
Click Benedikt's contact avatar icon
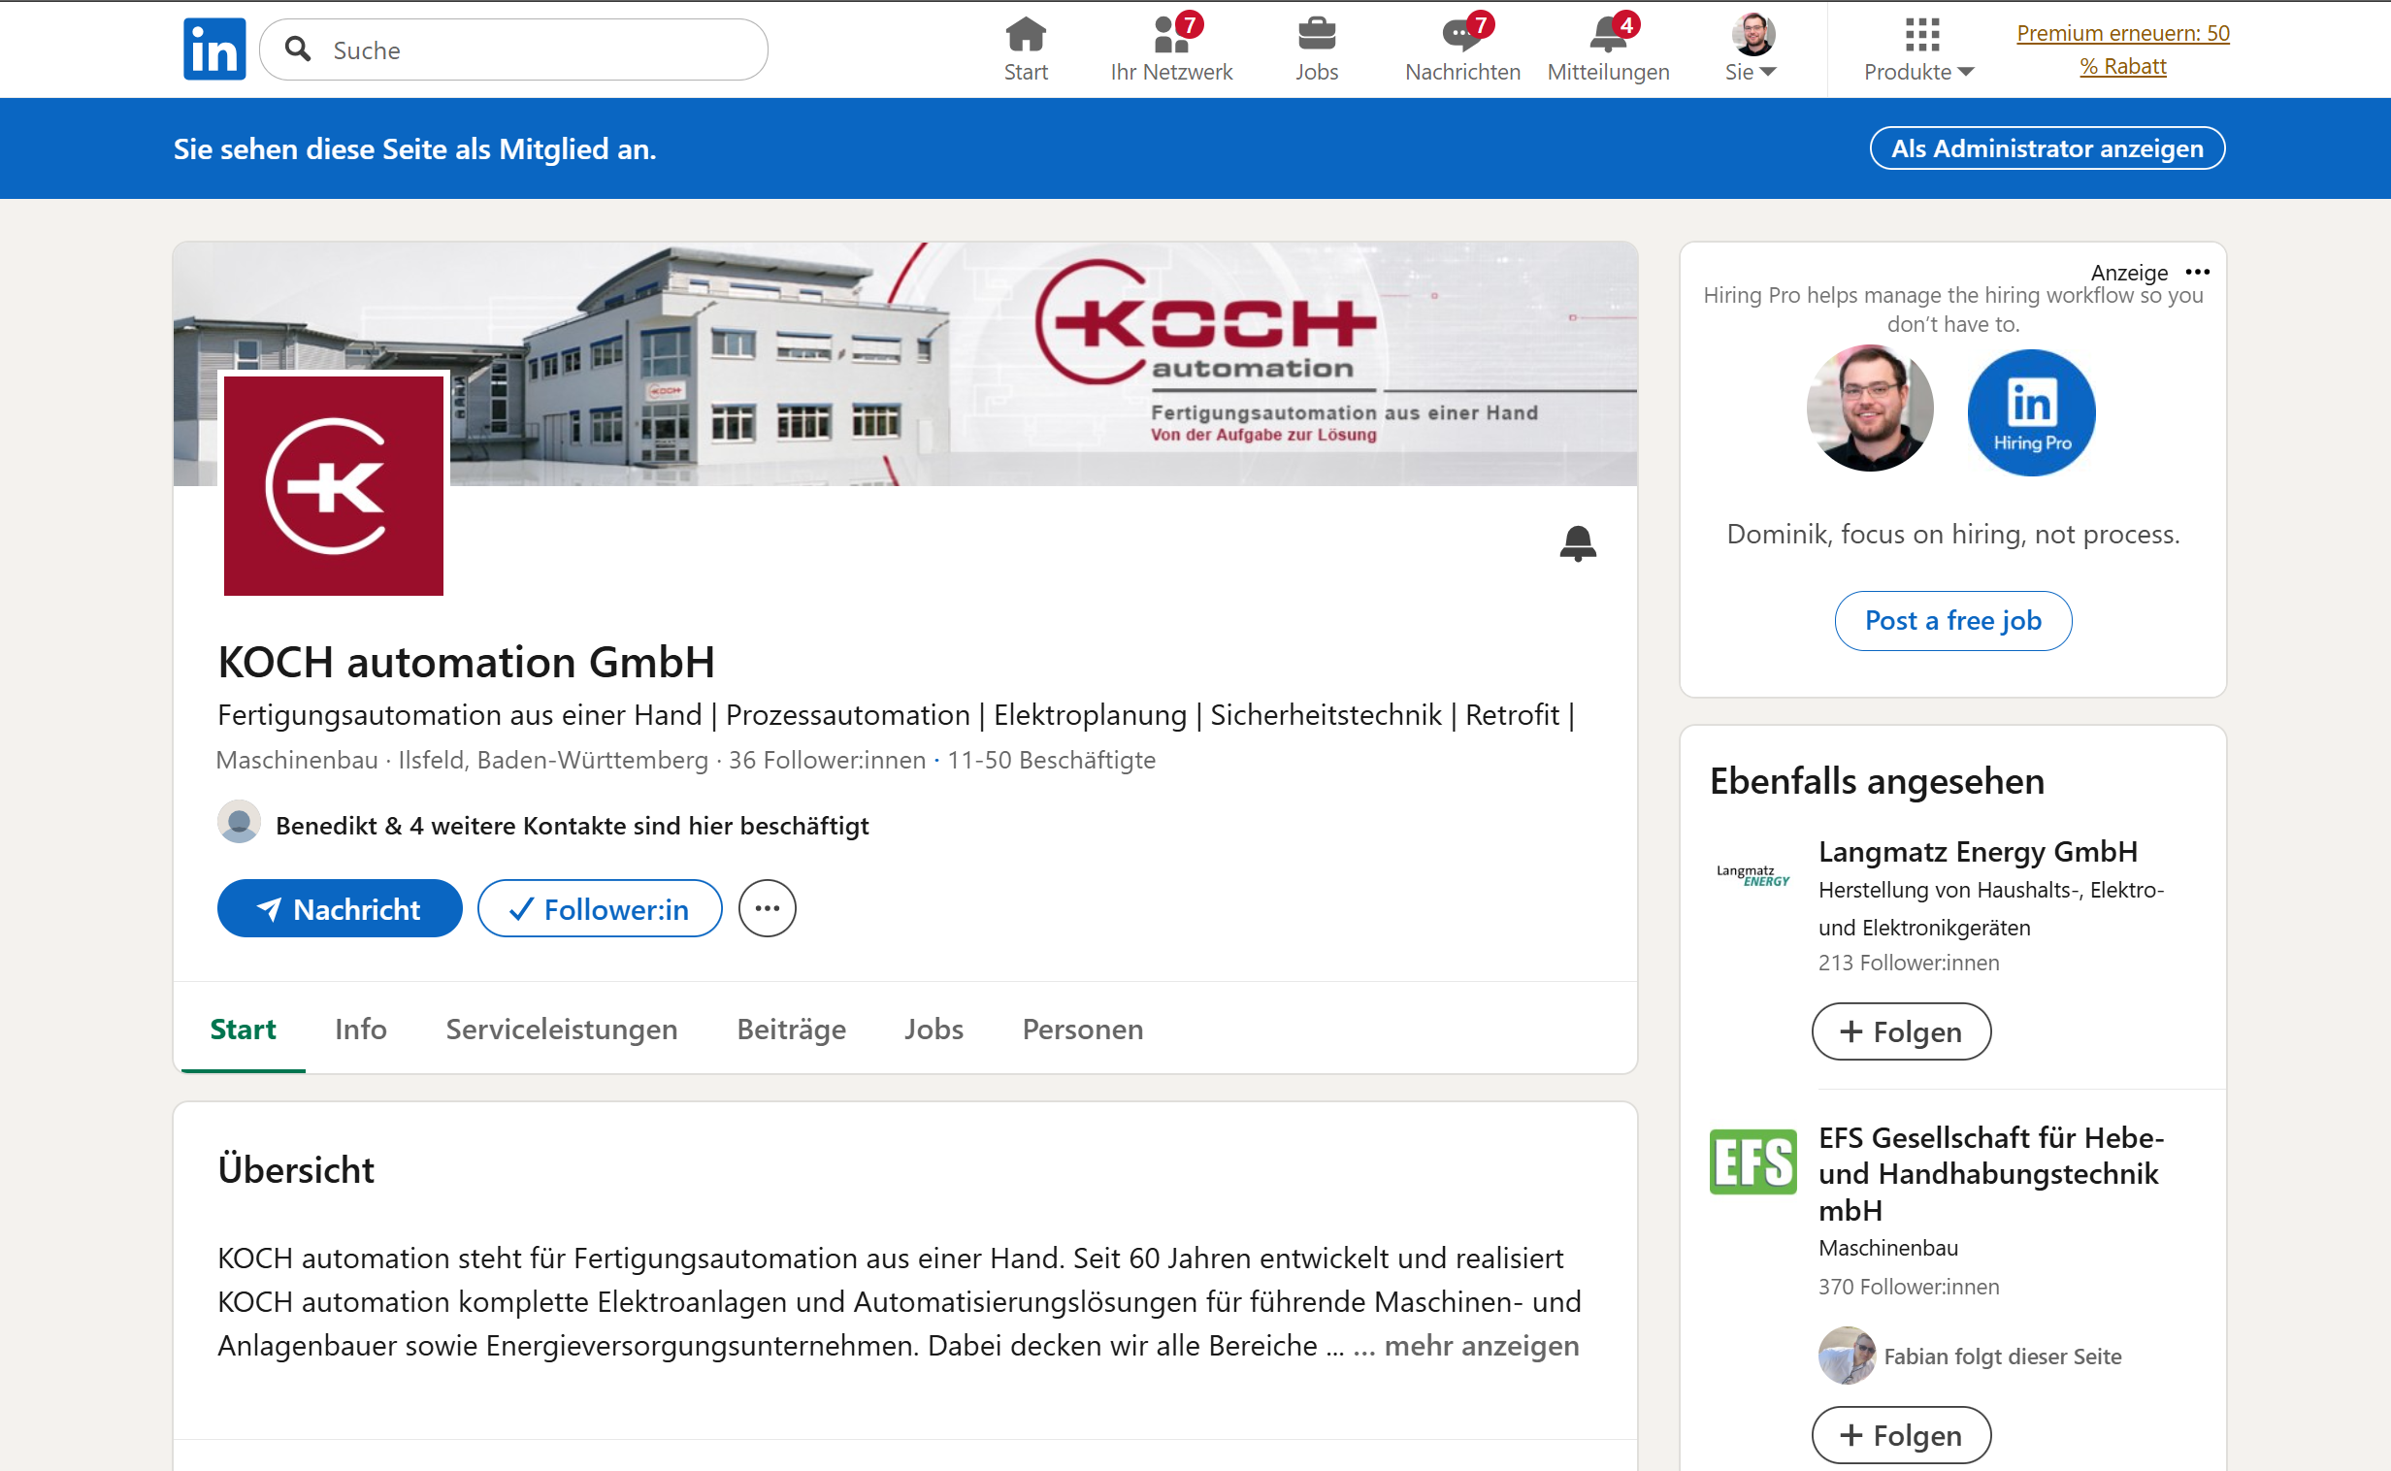point(239,822)
